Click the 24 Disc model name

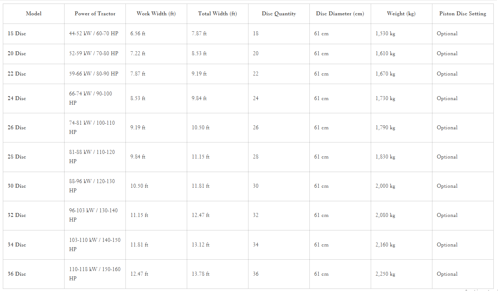(x=17, y=98)
